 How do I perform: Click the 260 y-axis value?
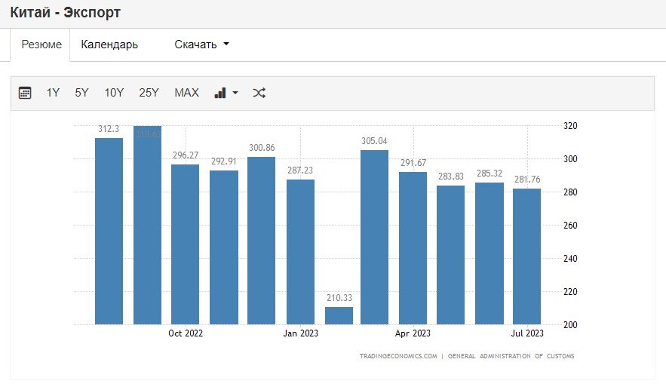tap(570, 225)
